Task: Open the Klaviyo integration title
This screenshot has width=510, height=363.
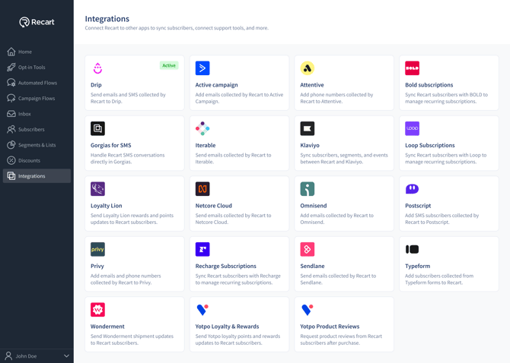Action: pyautogui.click(x=310, y=145)
